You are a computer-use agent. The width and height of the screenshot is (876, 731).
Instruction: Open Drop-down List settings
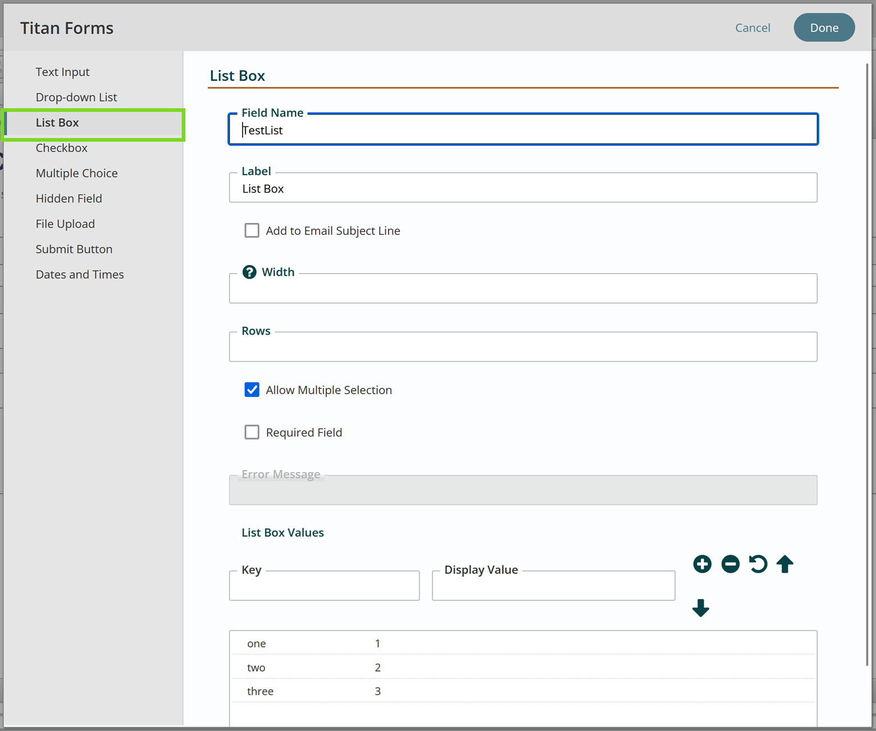click(x=76, y=97)
